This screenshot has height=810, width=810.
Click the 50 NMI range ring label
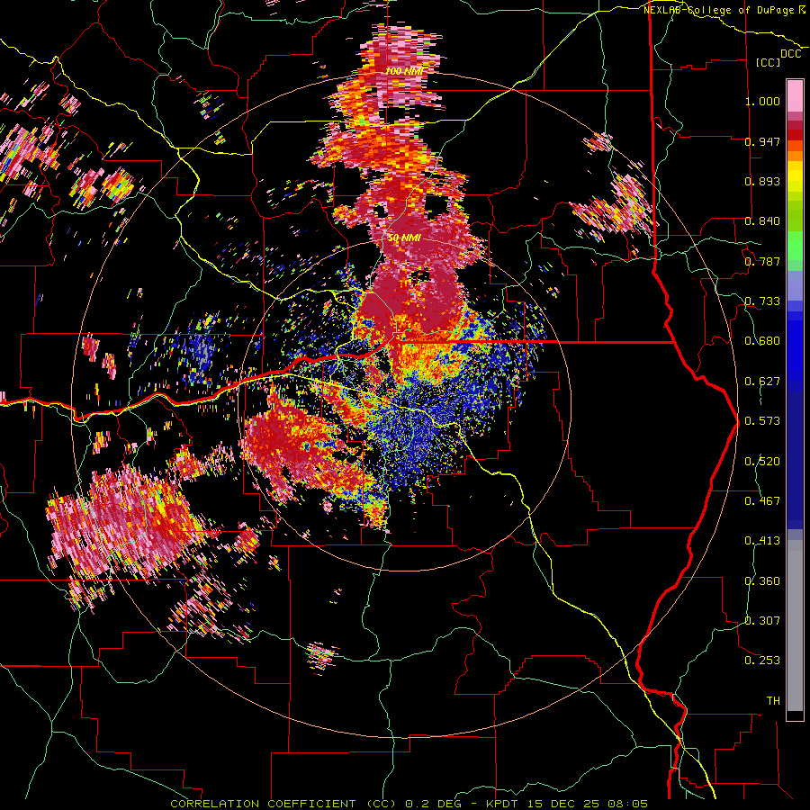[x=404, y=238]
